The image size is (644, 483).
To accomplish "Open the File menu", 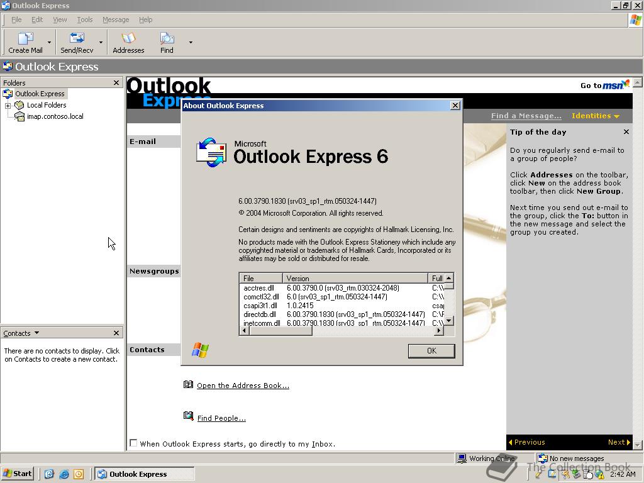I will coord(16,19).
